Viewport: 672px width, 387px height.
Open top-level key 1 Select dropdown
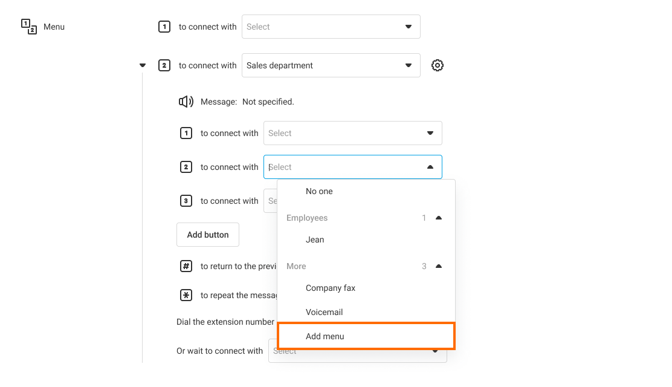pyautogui.click(x=331, y=27)
